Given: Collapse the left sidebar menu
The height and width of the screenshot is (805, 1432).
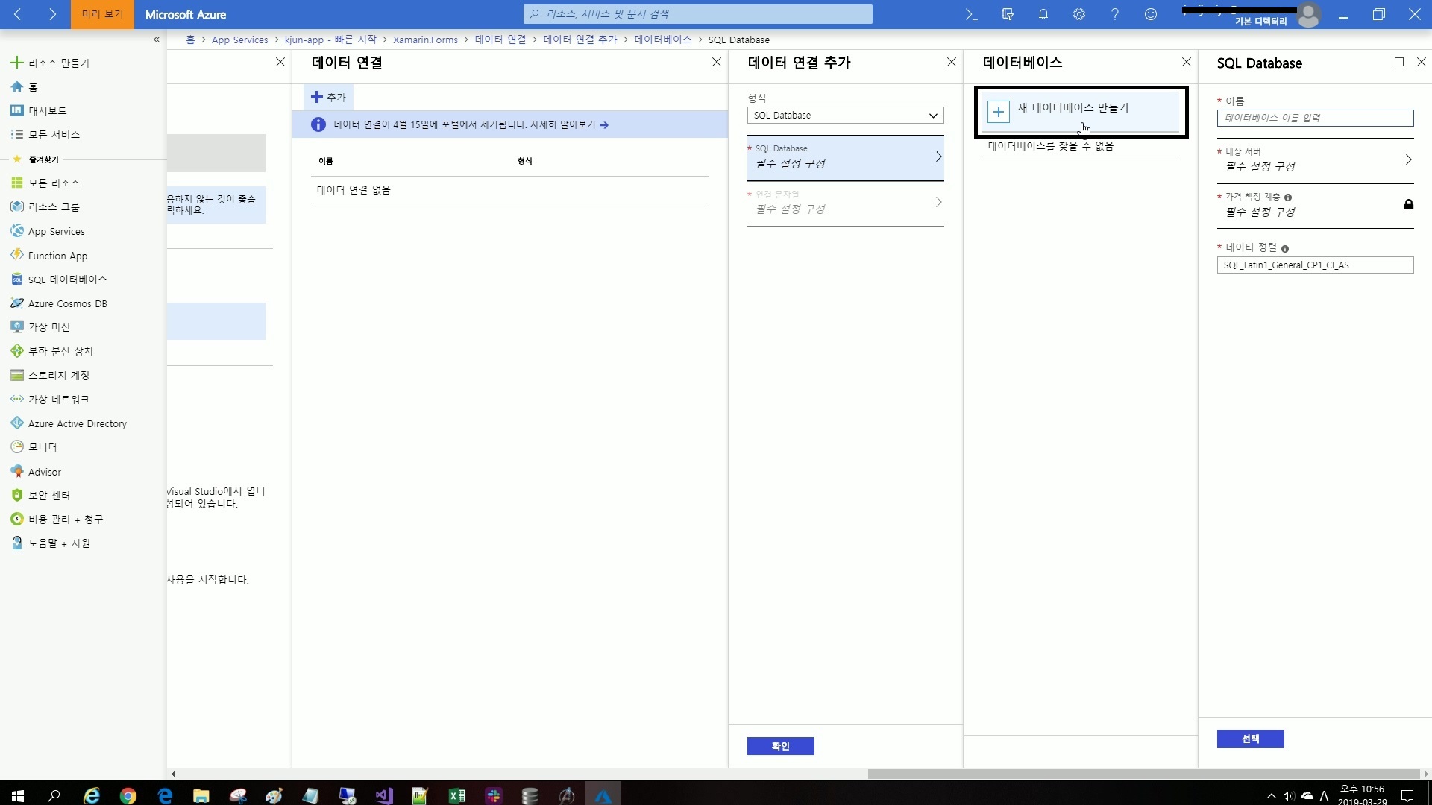Looking at the screenshot, I should pos(156,40).
